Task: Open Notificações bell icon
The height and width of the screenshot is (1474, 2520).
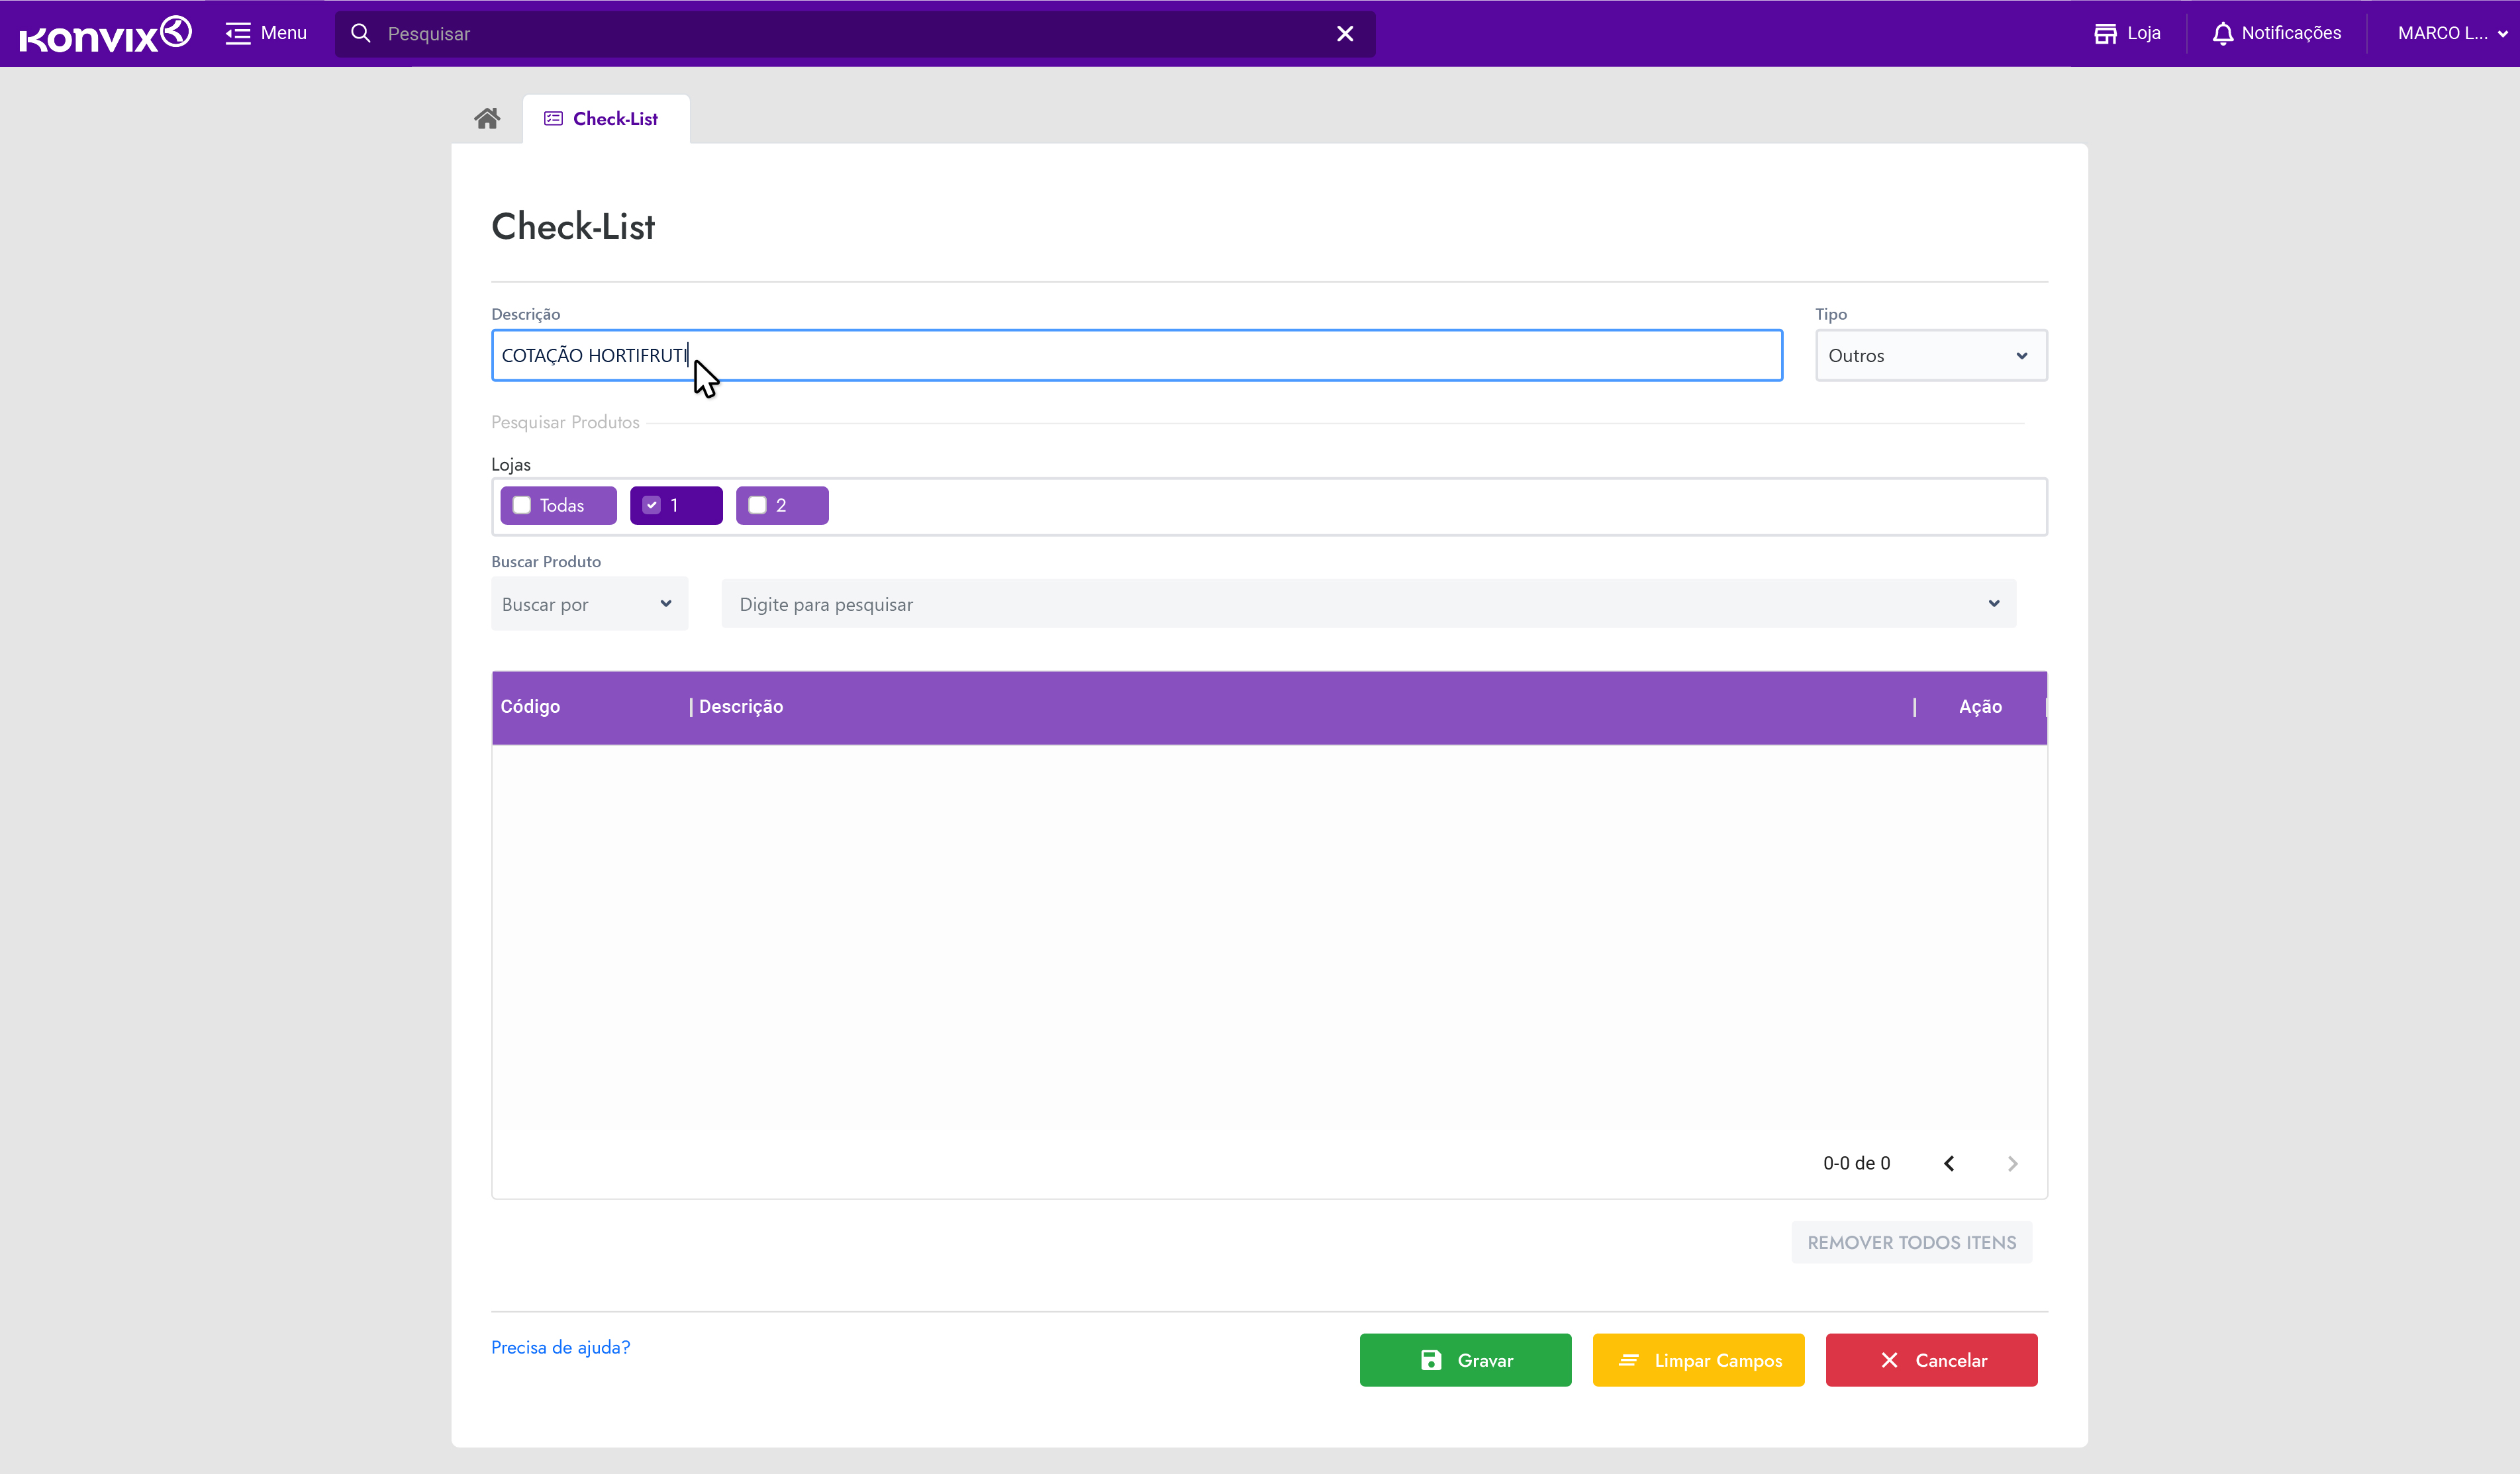Action: coord(2222,33)
